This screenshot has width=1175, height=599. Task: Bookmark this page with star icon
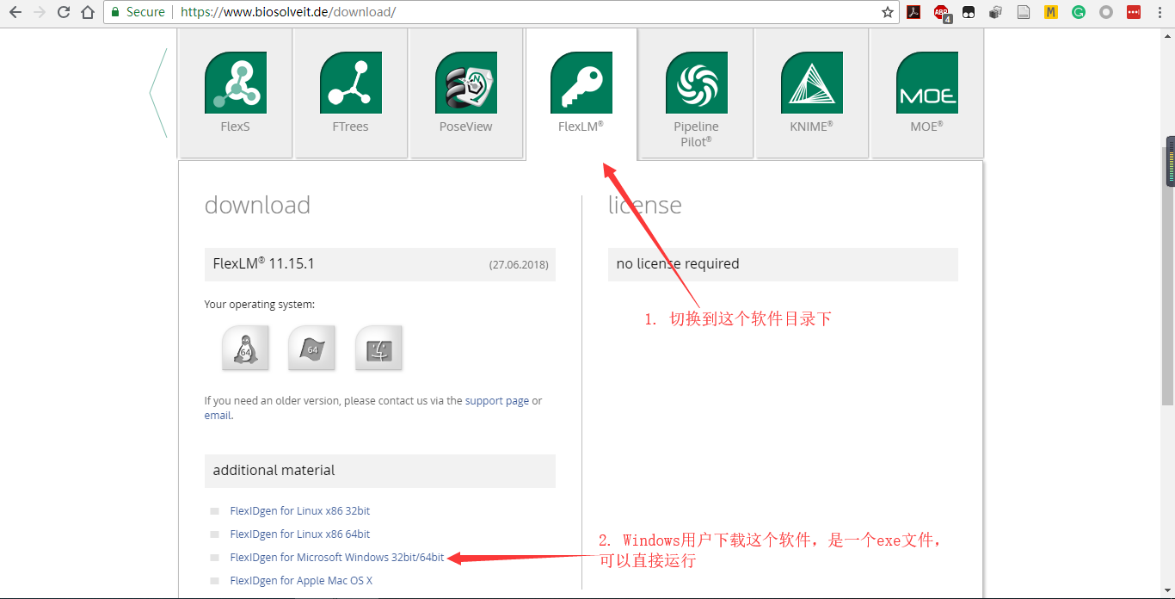click(x=888, y=12)
